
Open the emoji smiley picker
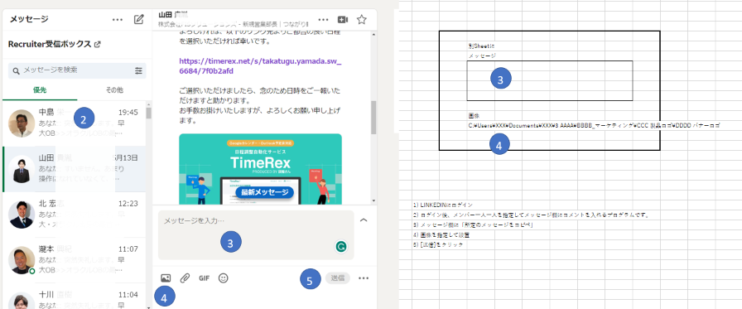point(224,278)
